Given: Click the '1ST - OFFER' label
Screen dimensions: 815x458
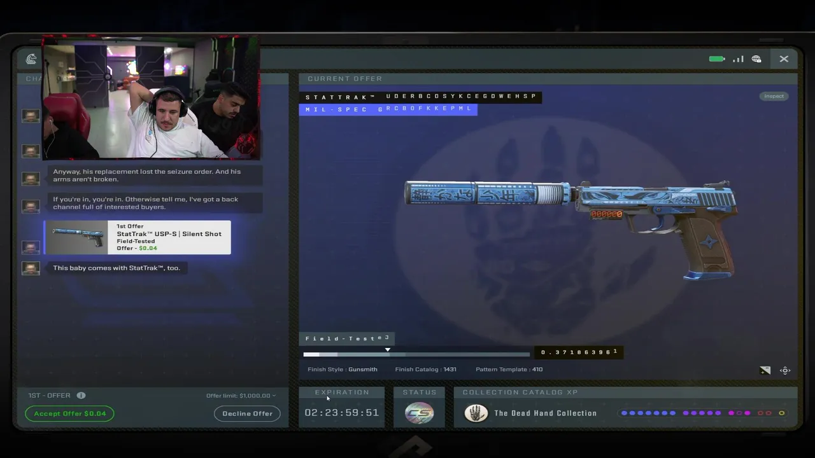Looking at the screenshot, I should pos(49,396).
